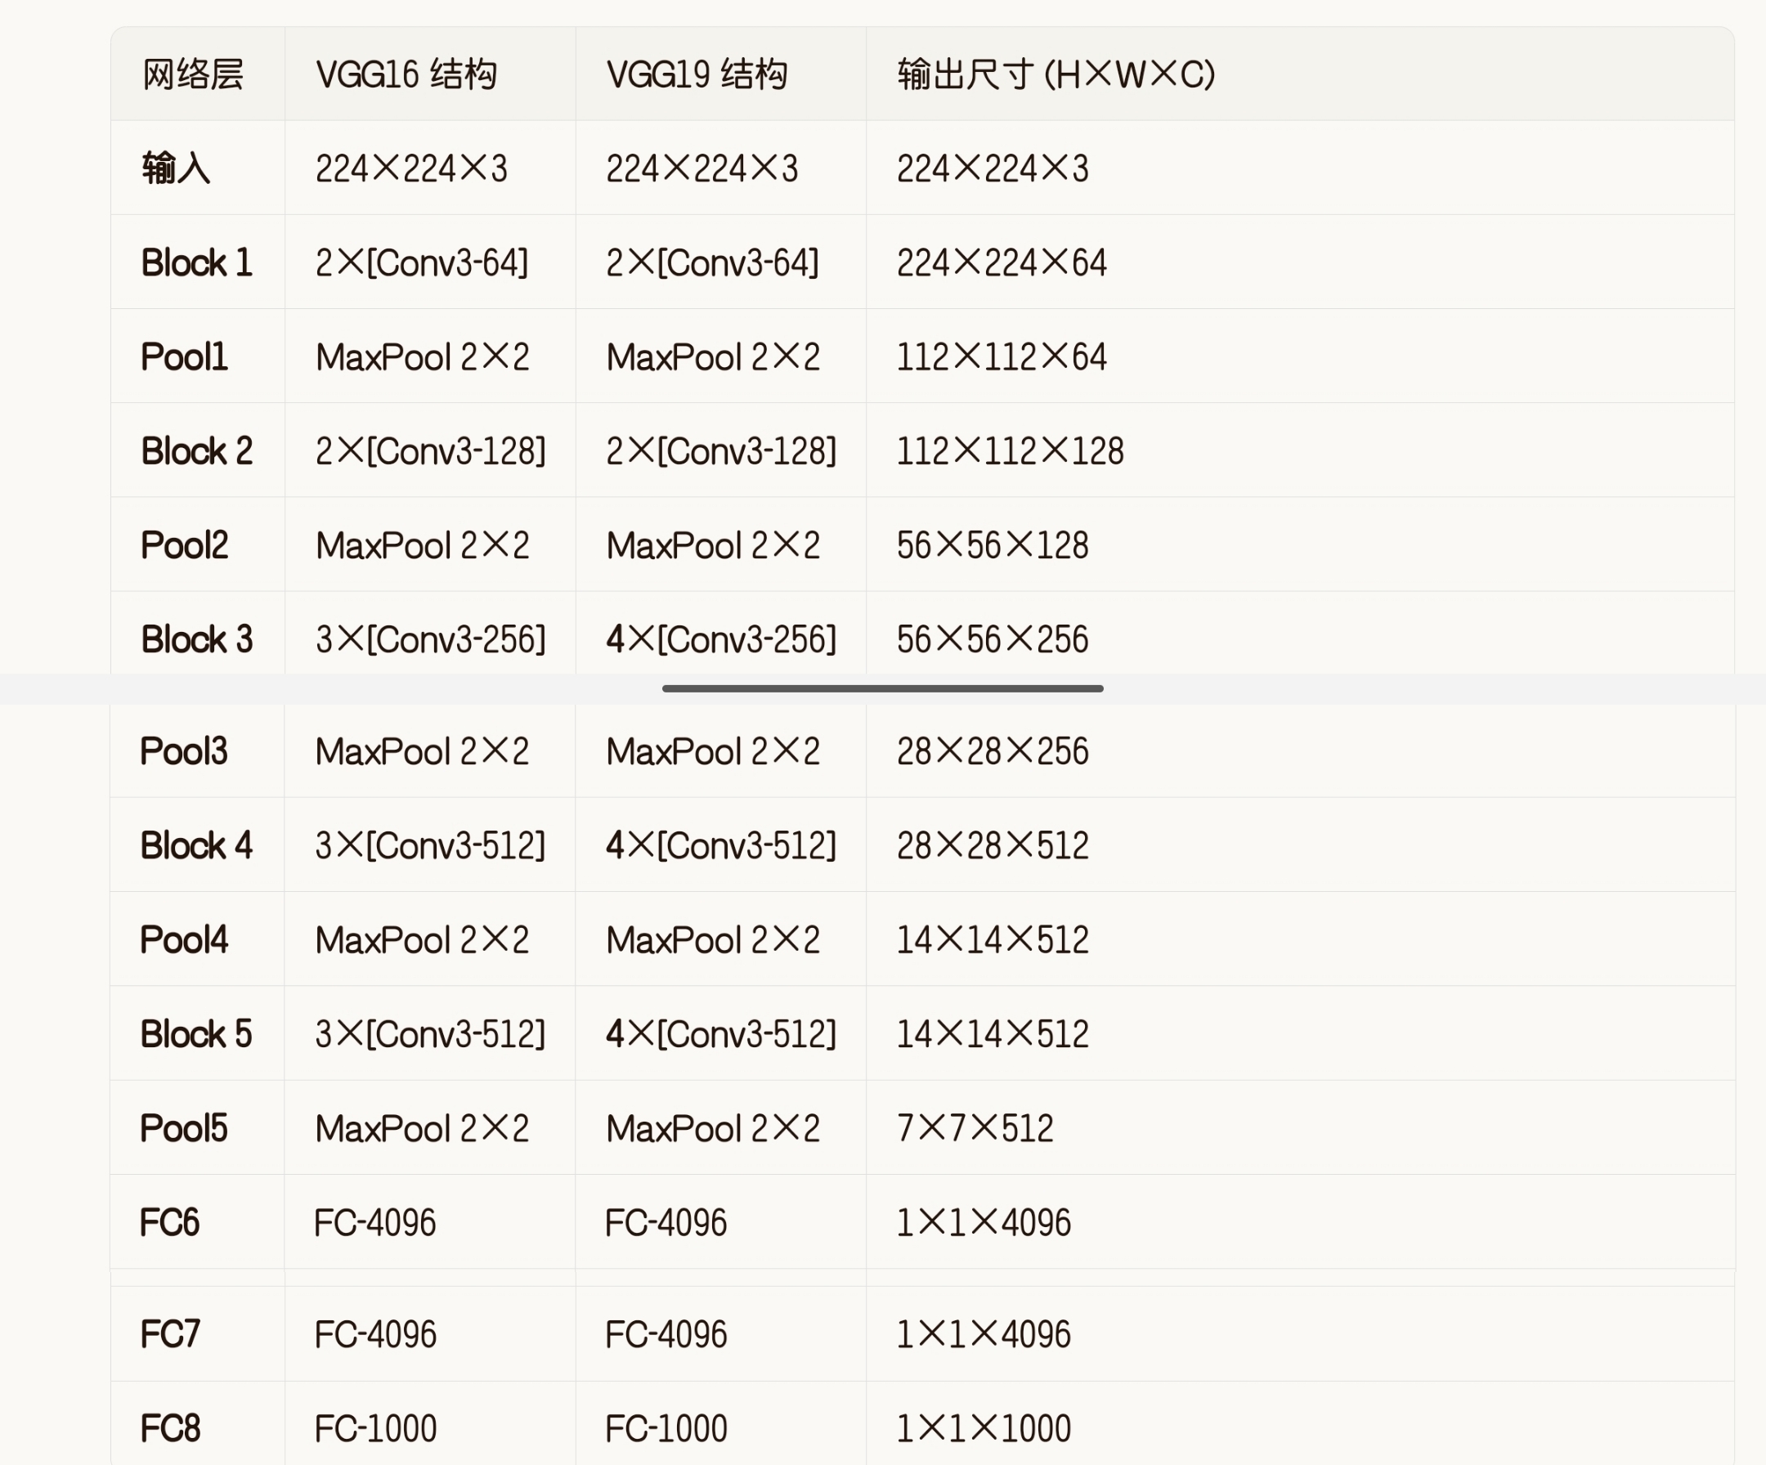Click the horizontal scrollbar thumb under Block 3

click(x=882, y=688)
